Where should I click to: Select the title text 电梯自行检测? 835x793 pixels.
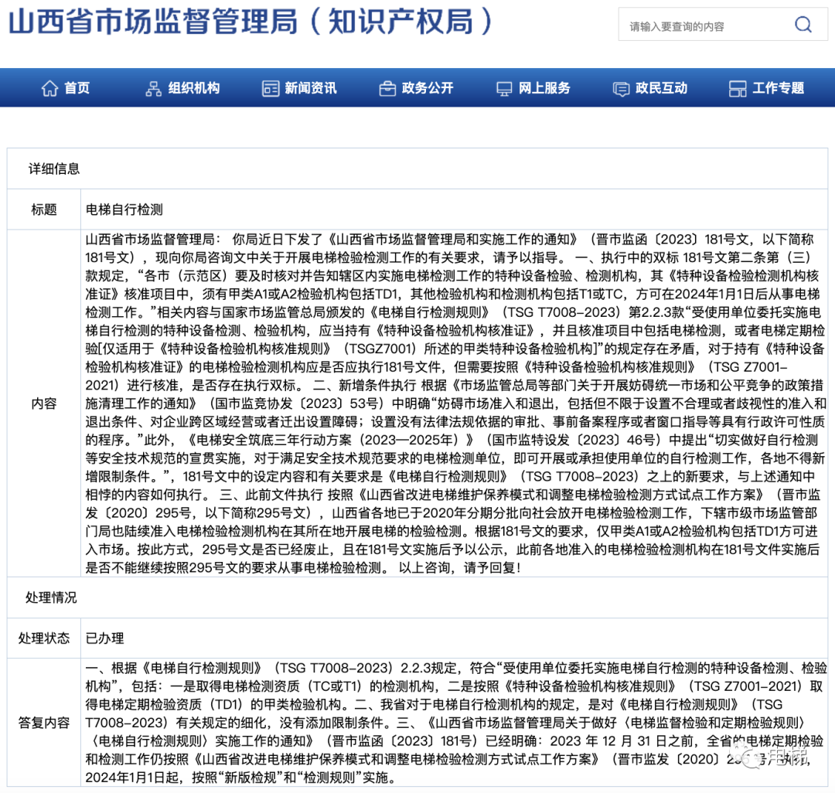pyautogui.click(x=124, y=209)
